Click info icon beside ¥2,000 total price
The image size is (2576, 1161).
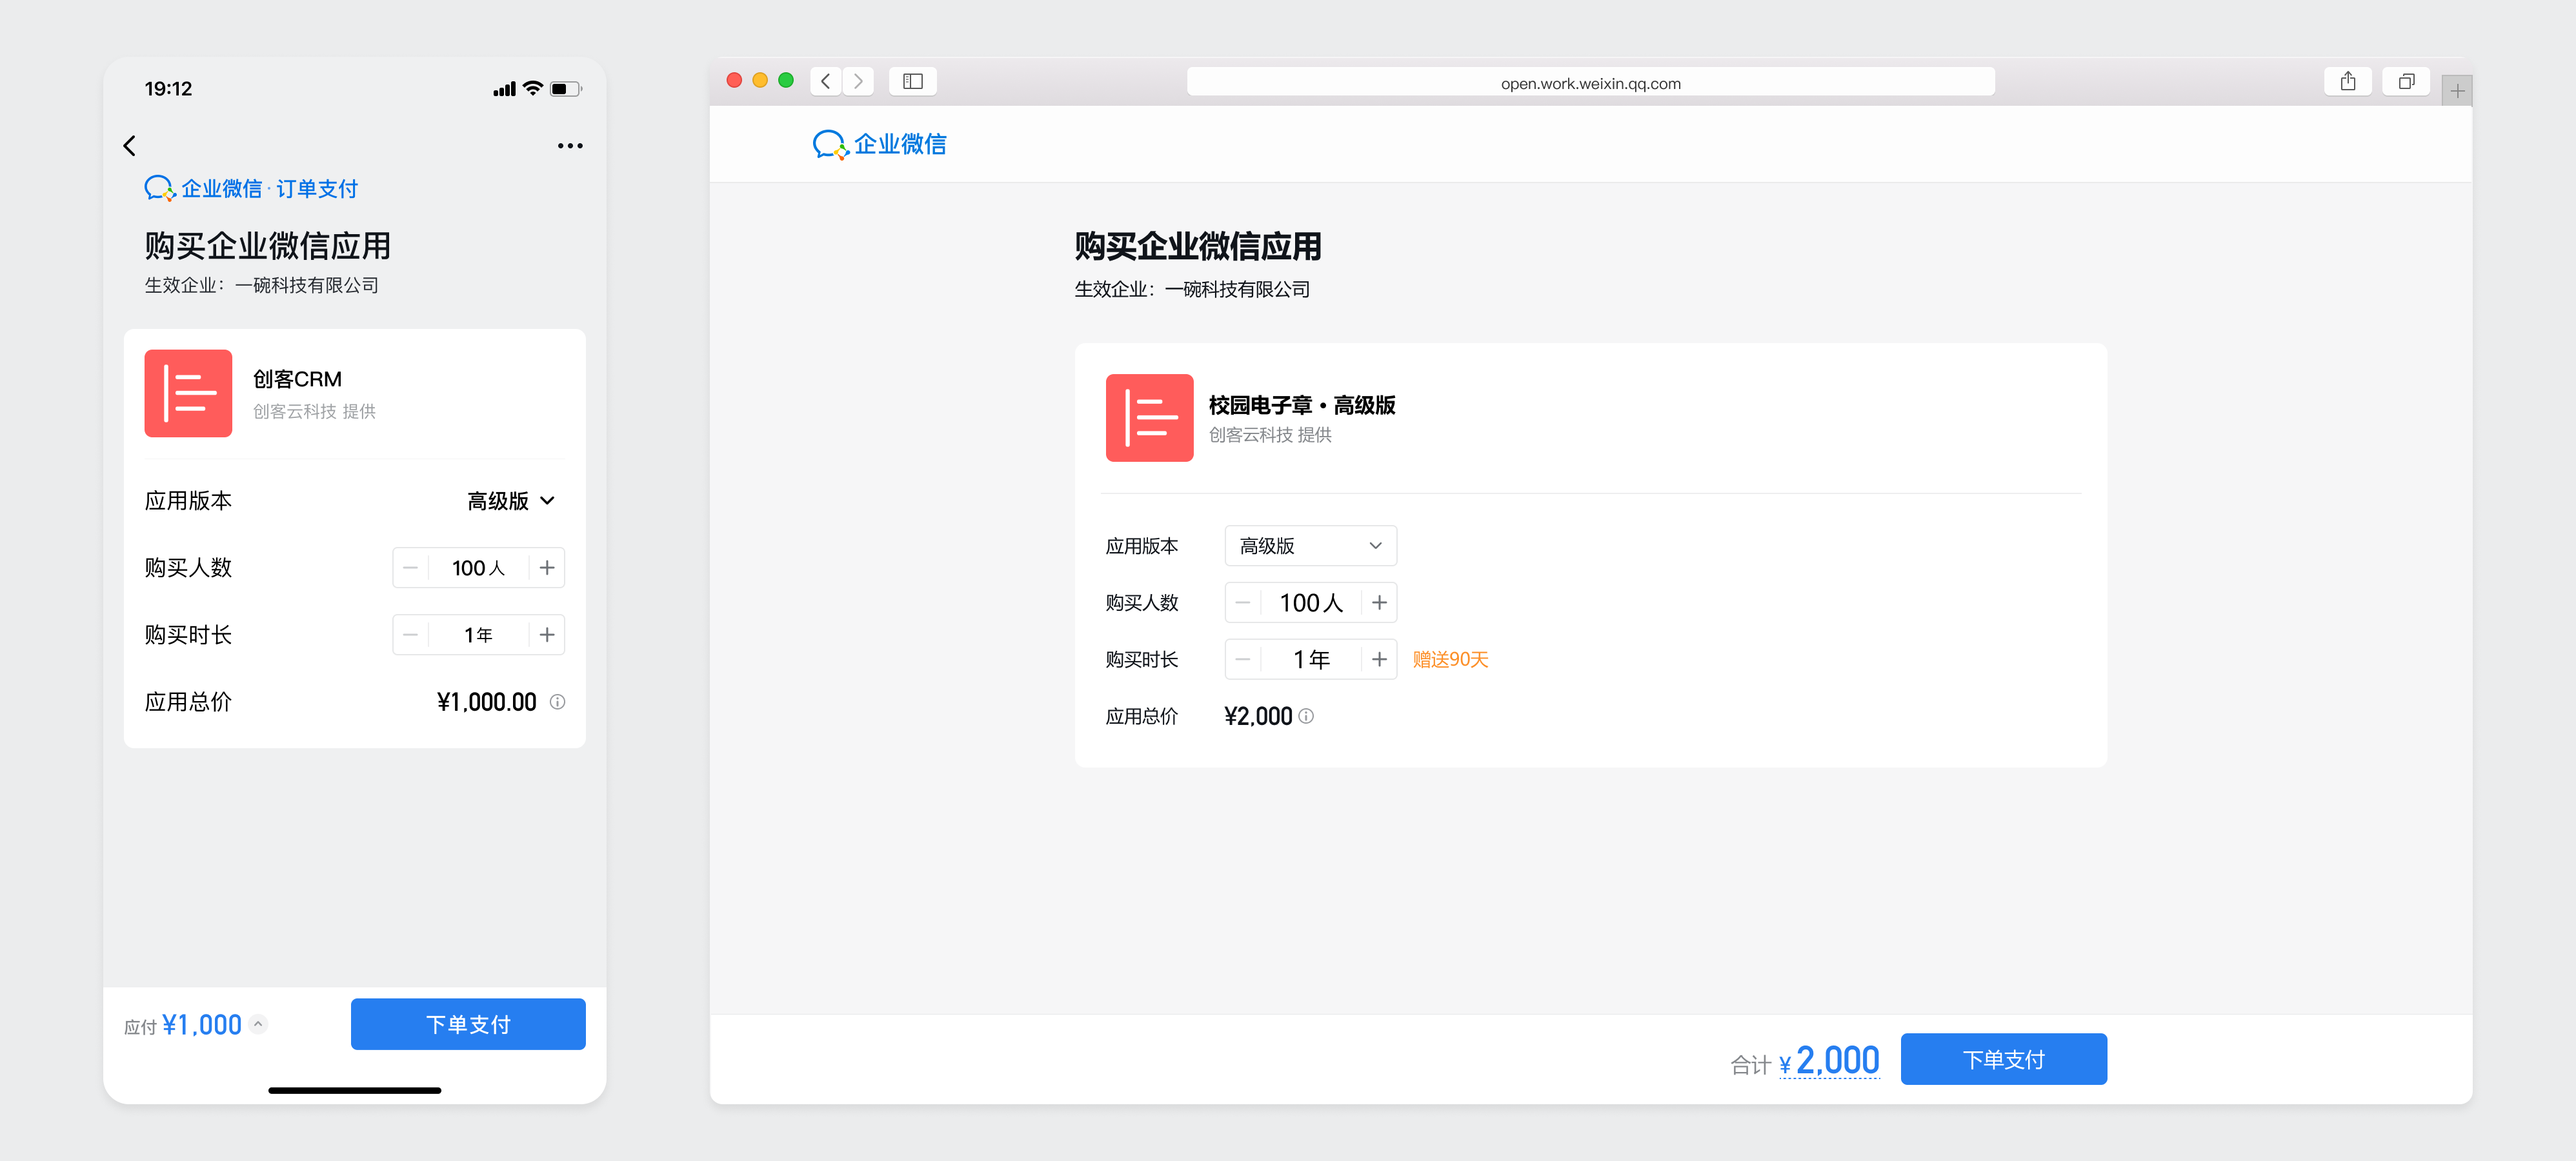(1306, 715)
